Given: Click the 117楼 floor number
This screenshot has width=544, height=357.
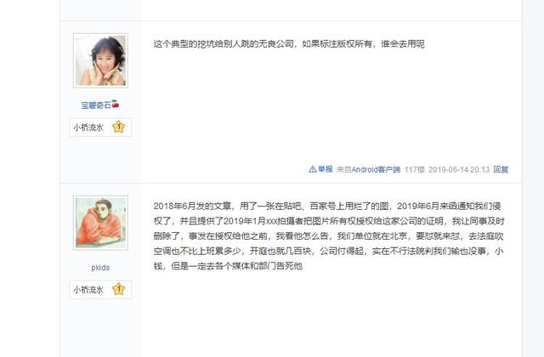Looking at the screenshot, I should coord(415,169).
